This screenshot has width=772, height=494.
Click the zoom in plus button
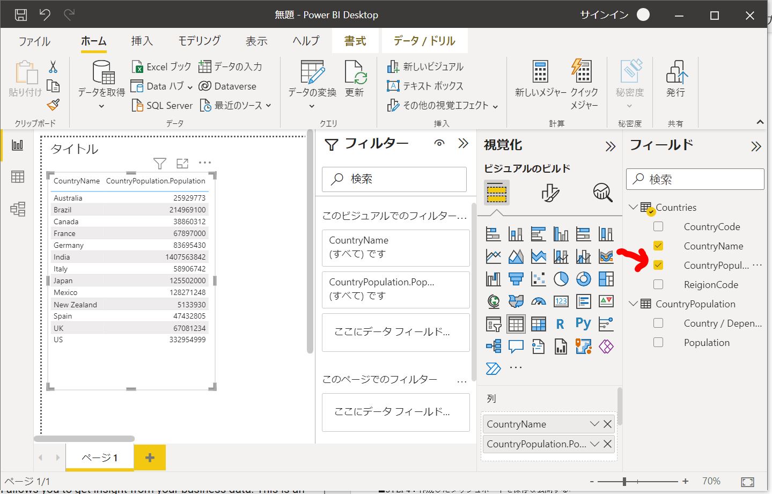[x=685, y=481]
